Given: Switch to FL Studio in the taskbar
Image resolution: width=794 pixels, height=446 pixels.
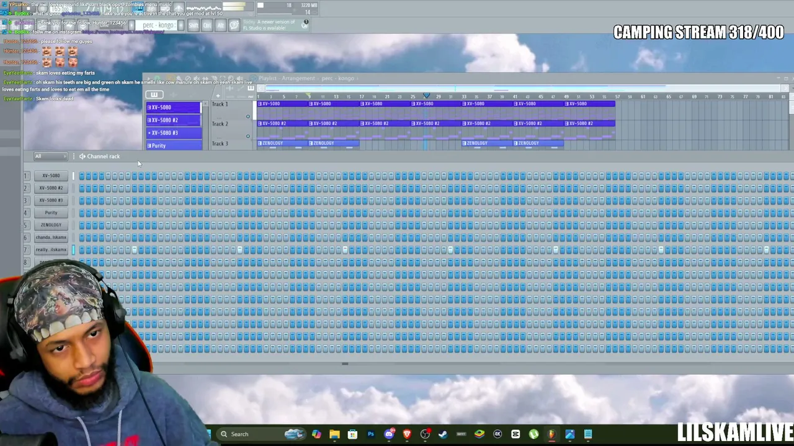Looking at the screenshot, I should pyautogui.click(x=551, y=434).
